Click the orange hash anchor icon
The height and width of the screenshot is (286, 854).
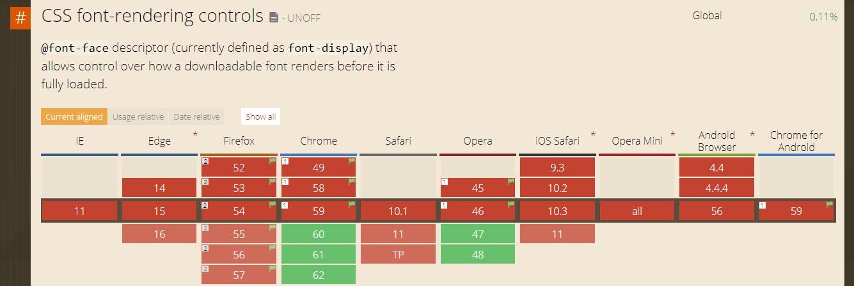click(20, 18)
